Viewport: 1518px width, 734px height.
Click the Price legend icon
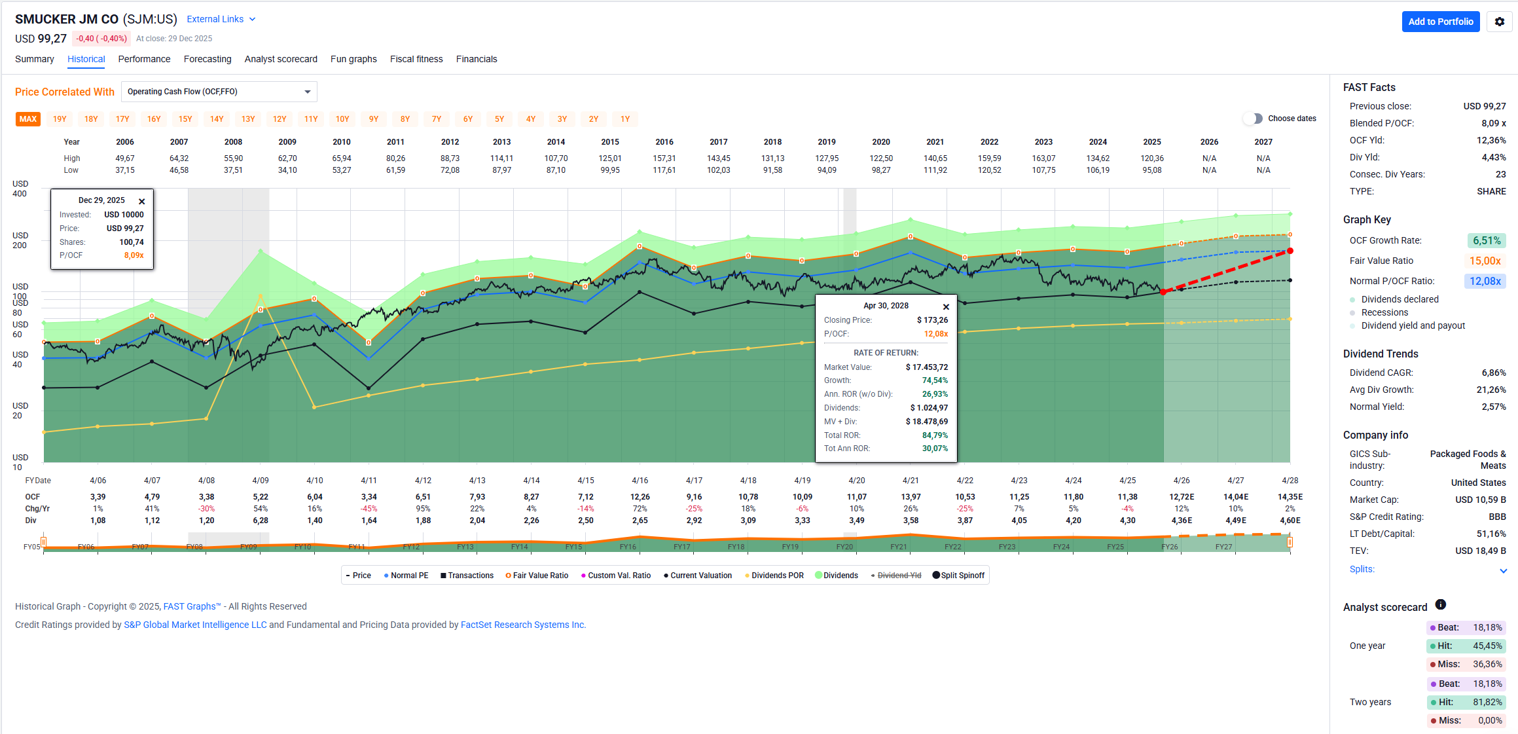pos(348,576)
